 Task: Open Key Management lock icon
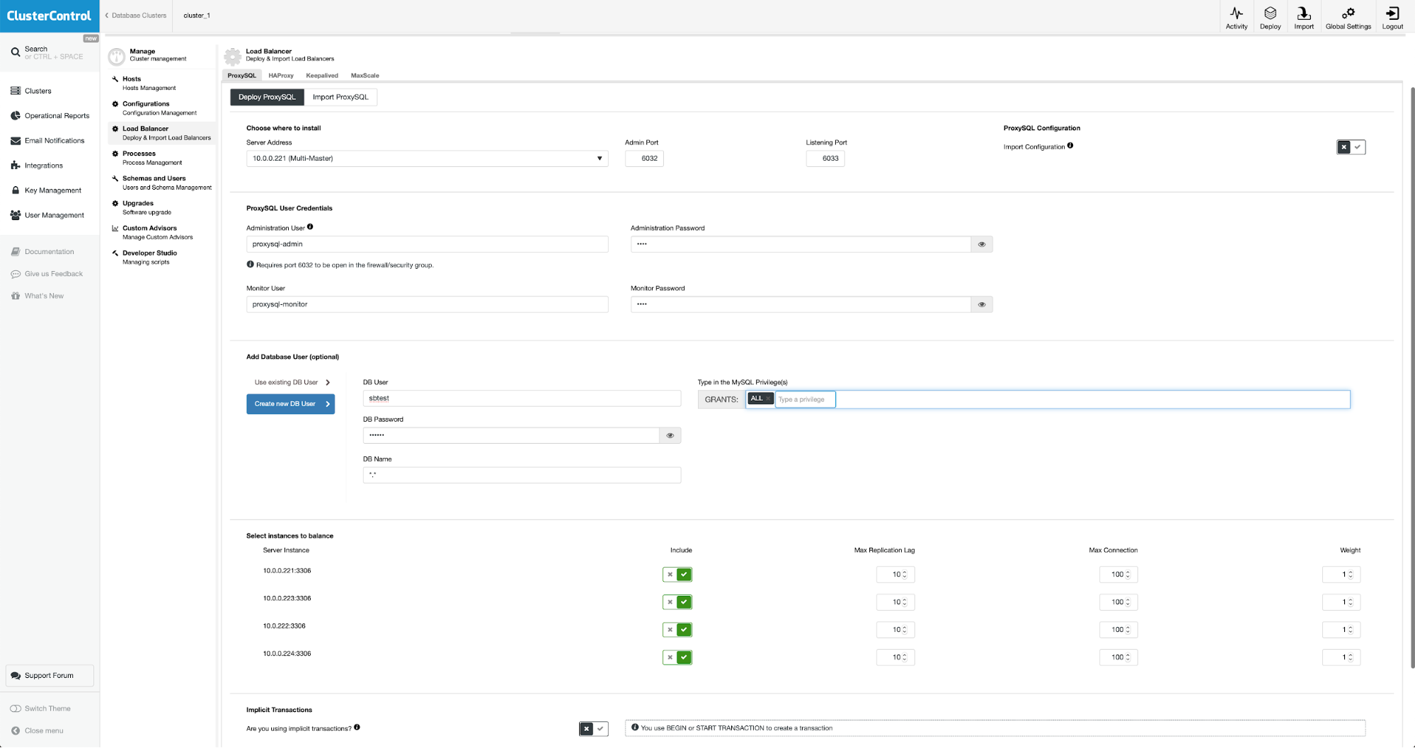pyautogui.click(x=16, y=190)
